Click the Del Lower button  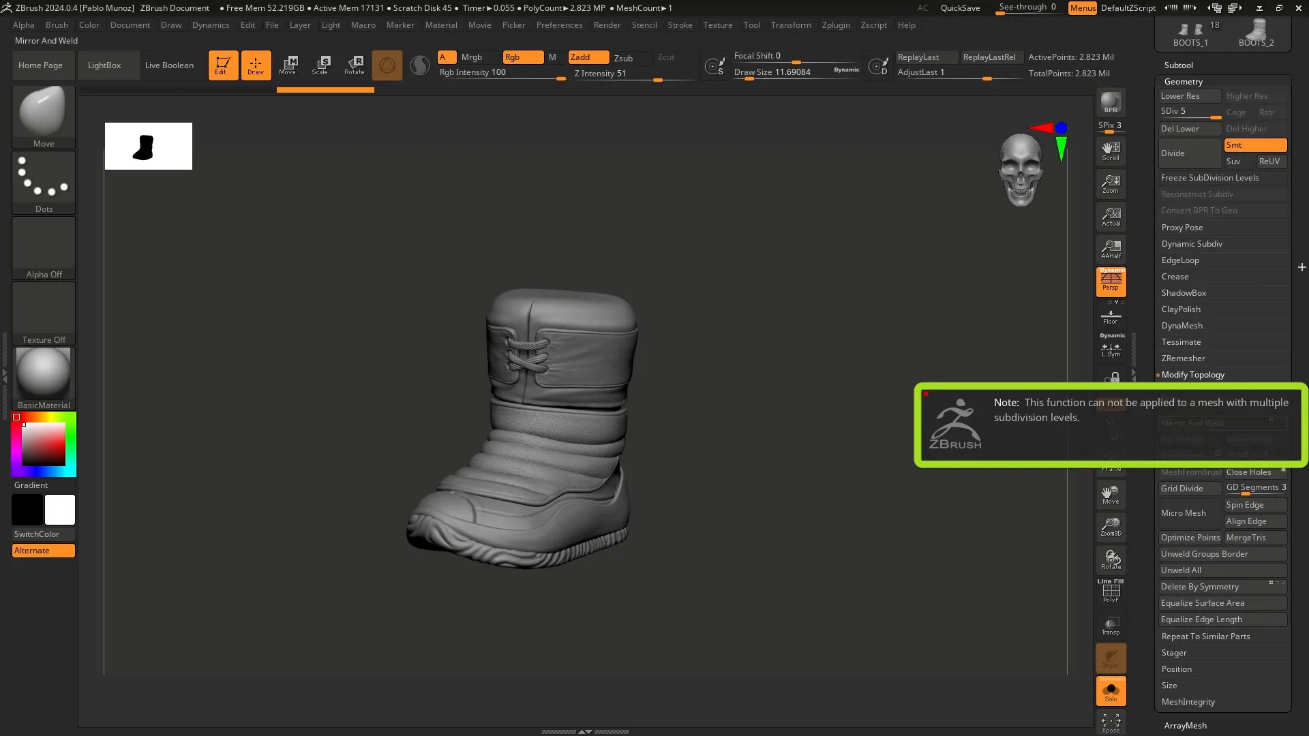(1190, 129)
